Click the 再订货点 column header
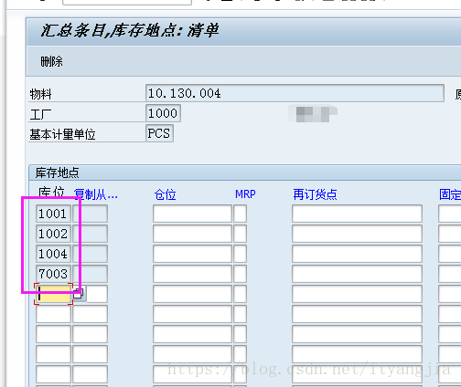The width and height of the screenshot is (461, 387). tap(315, 194)
